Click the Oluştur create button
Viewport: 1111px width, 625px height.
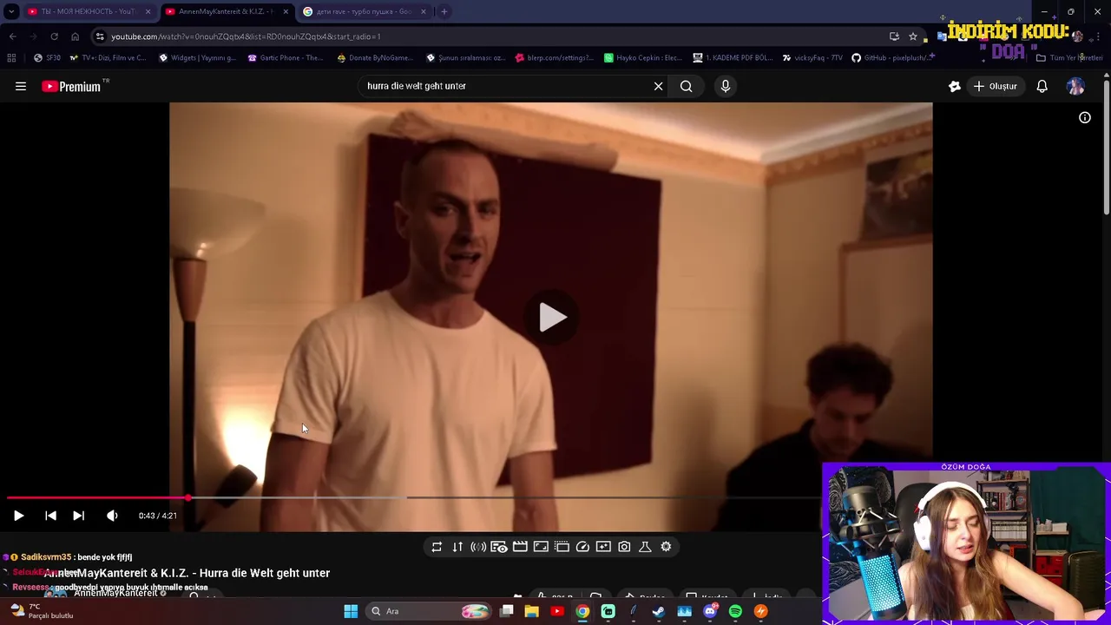point(995,86)
